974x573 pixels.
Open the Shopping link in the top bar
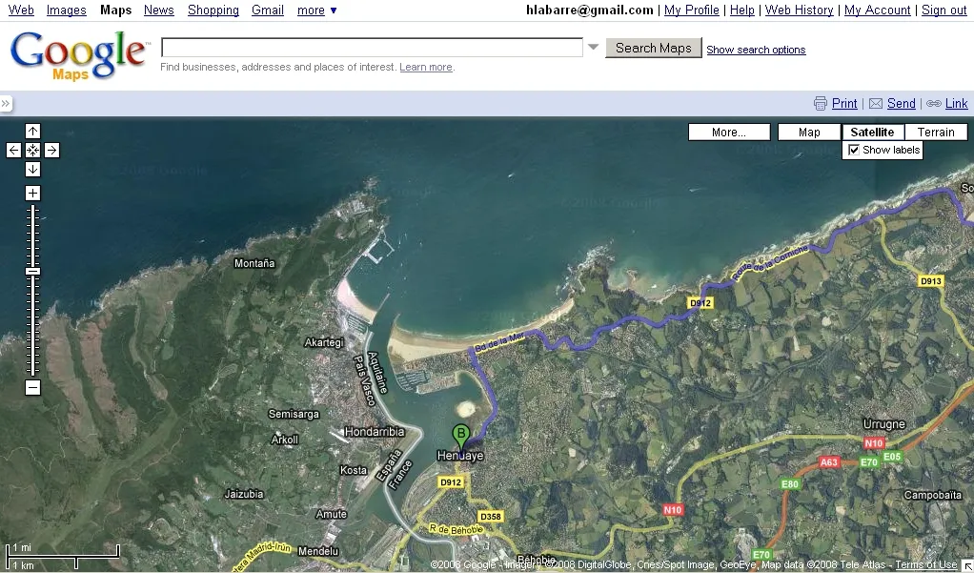(x=213, y=10)
